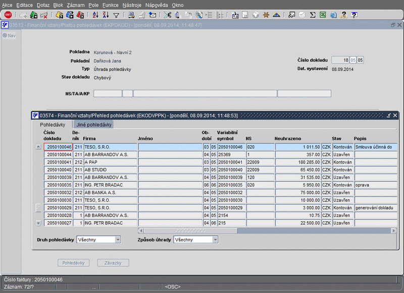Click the help question mark with figures icon

pos(344,15)
